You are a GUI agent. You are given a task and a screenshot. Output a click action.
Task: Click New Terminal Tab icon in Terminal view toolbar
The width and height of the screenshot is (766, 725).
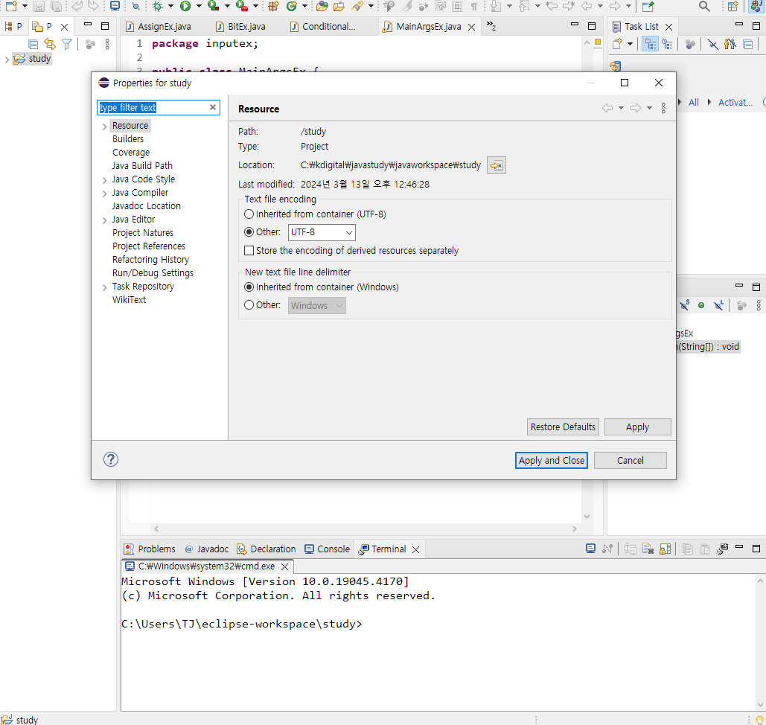point(722,549)
